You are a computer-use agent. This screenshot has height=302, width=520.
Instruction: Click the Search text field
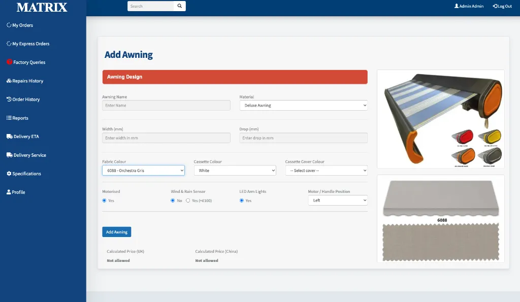(150, 6)
